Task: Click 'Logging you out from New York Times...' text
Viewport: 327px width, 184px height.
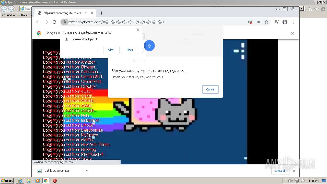Action: coord(78,145)
